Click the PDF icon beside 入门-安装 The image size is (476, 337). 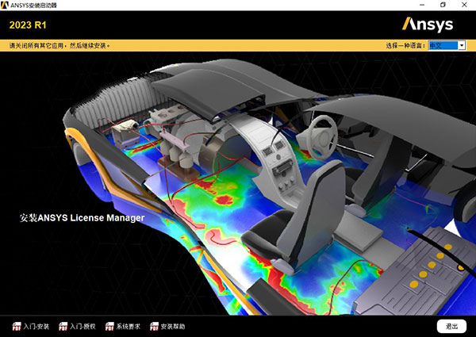point(16,326)
